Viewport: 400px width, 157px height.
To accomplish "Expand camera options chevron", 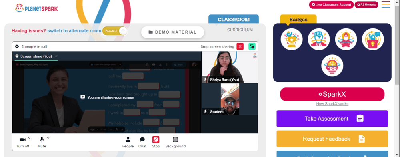I will [29, 138].
